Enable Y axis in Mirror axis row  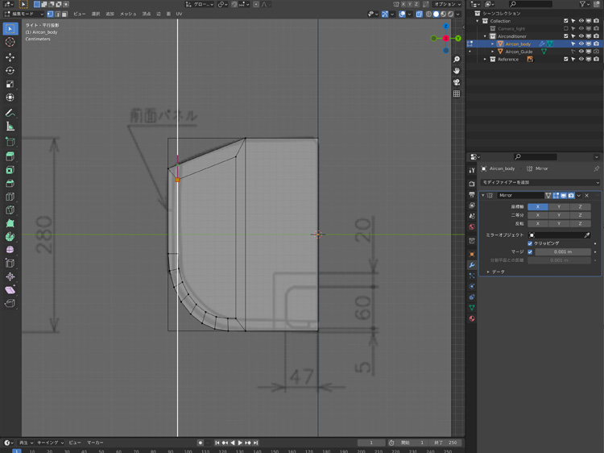click(x=559, y=207)
